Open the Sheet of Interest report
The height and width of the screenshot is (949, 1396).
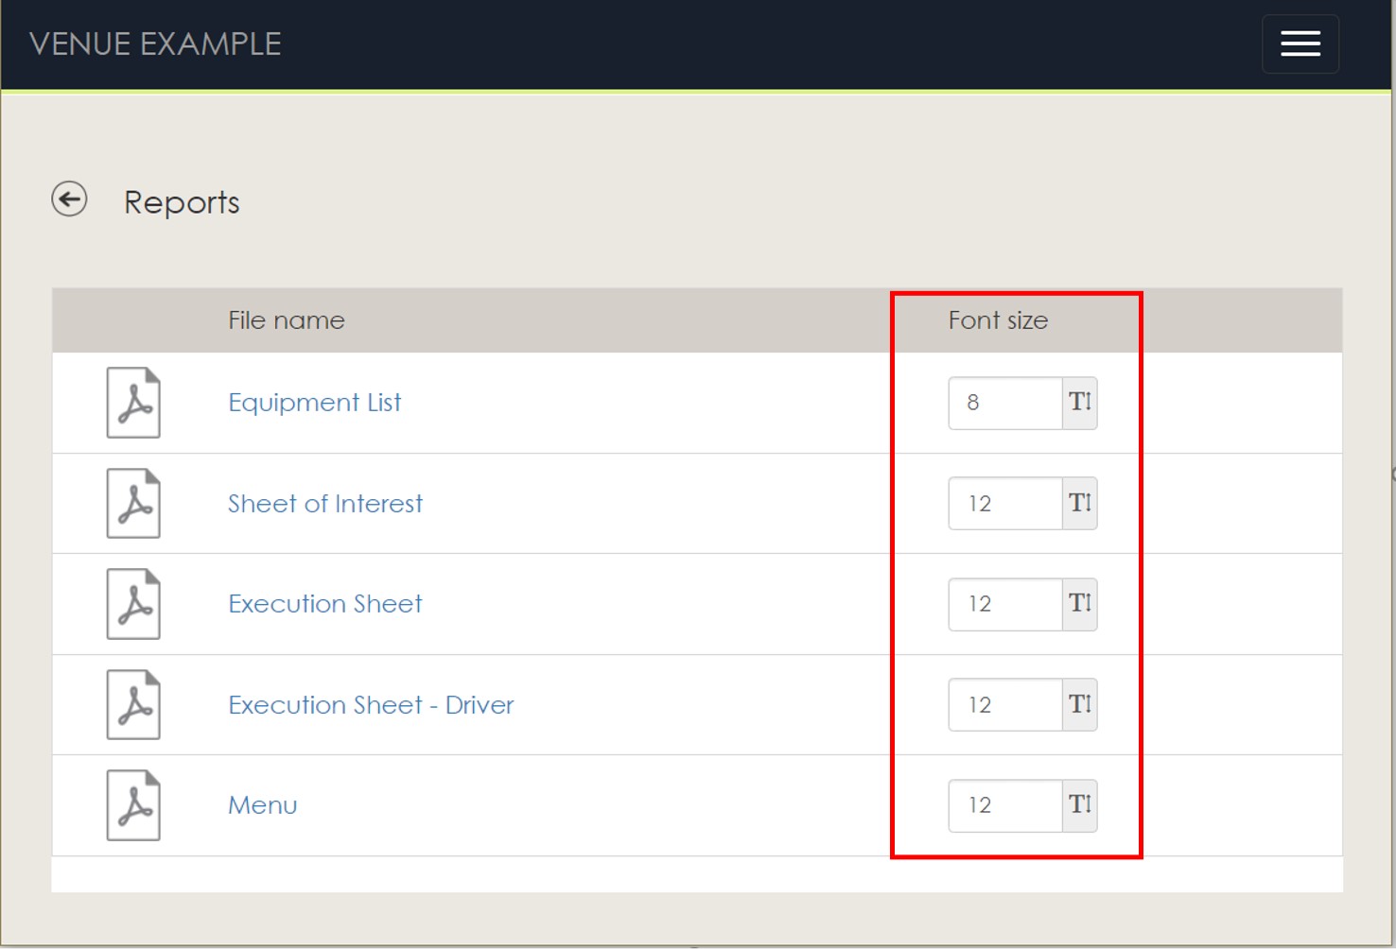click(325, 504)
